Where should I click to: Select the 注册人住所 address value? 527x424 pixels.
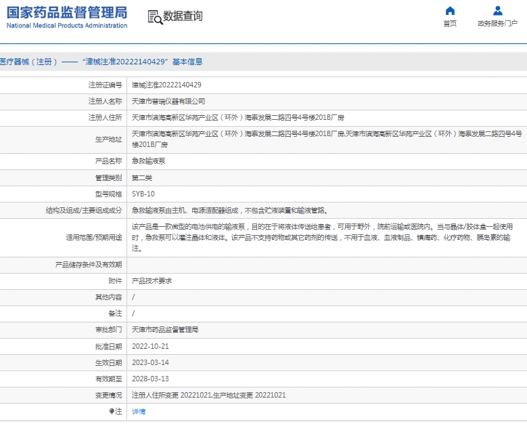pyautogui.click(x=238, y=117)
